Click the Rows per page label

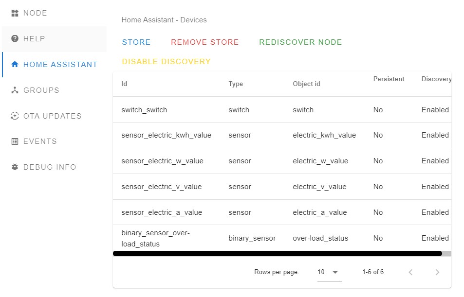(277, 272)
